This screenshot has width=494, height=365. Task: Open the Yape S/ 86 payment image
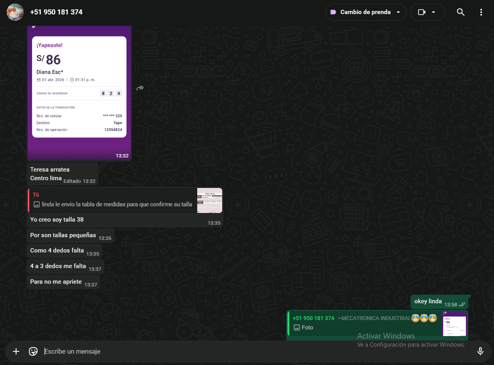tap(79, 90)
